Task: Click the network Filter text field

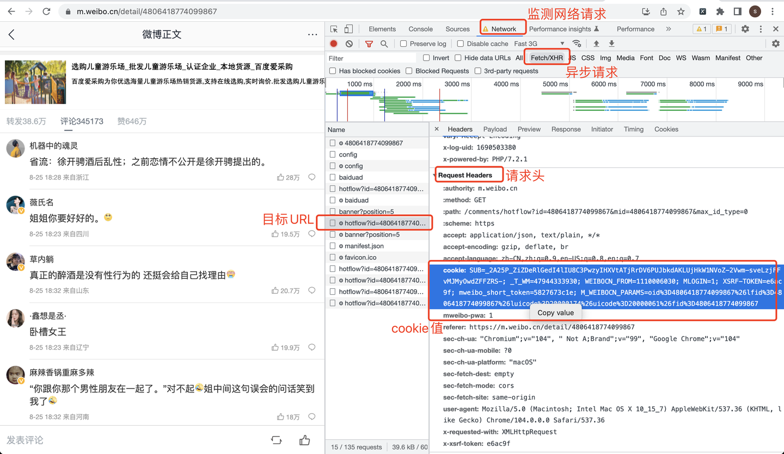Action: pos(372,58)
